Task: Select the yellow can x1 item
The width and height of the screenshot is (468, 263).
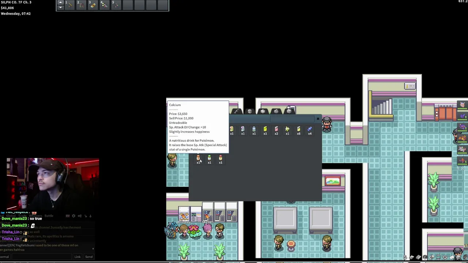Action: tap(265, 130)
